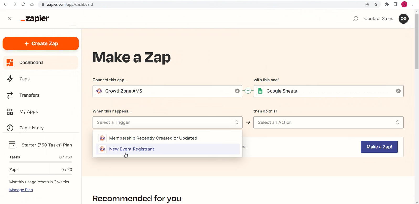Image resolution: width=419 pixels, height=204 pixels.
Task: Click the GrowthZone AMS app logo icon
Action: tap(99, 91)
